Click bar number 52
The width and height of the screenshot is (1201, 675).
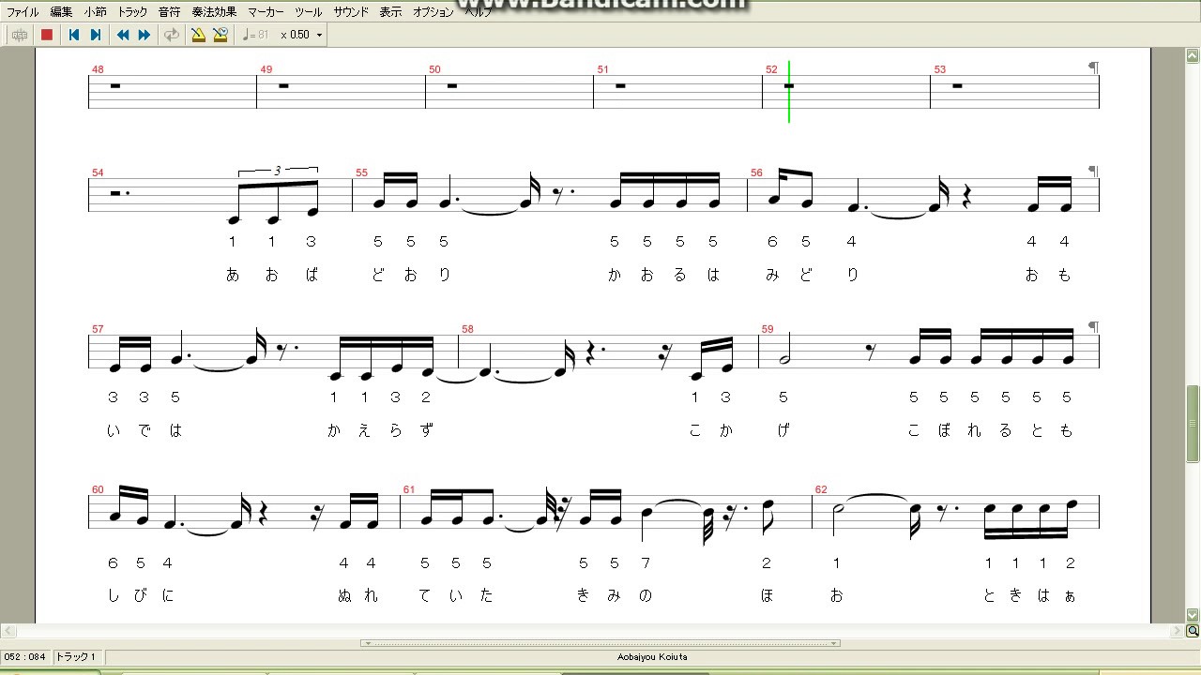coord(771,69)
